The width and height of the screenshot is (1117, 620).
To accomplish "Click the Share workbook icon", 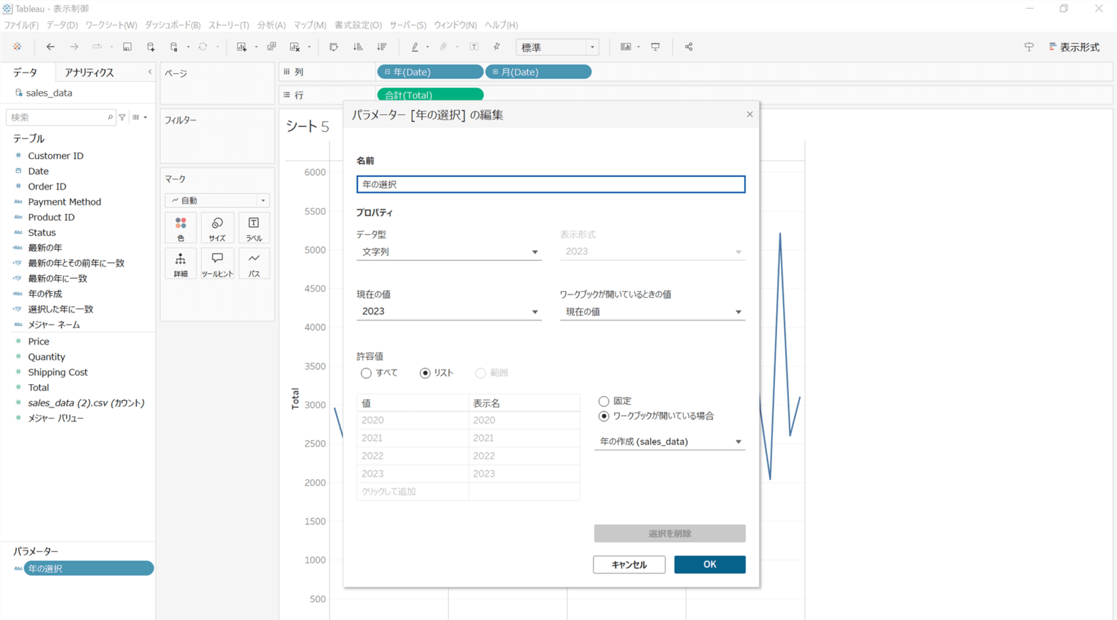I will (x=689, y=47).
